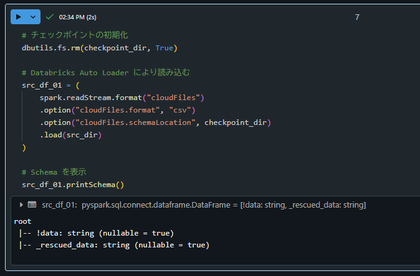This screenshot has width=420, height=276.
Task: Click the !data: string output line
Action: pyautogui.click(x=97, y=233)
